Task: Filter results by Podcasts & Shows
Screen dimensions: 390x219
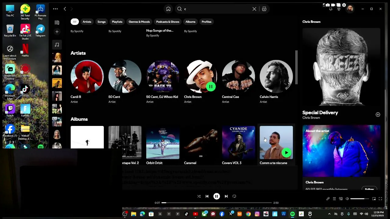Action: pyautogui.click(x=168, y=22)
